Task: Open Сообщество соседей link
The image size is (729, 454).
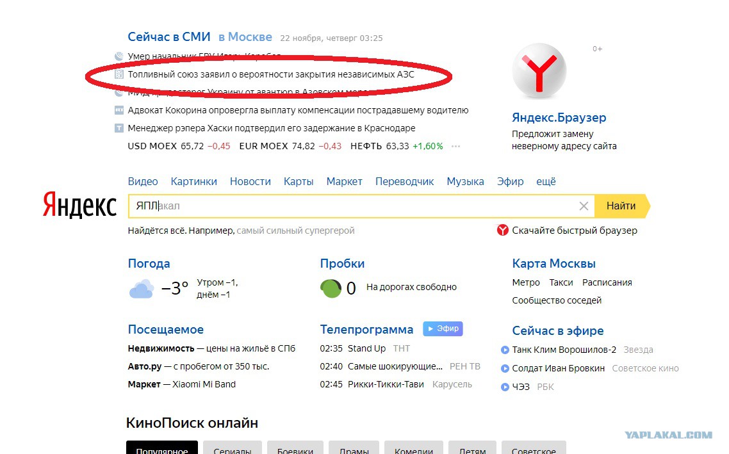Action: click(557, 301)
